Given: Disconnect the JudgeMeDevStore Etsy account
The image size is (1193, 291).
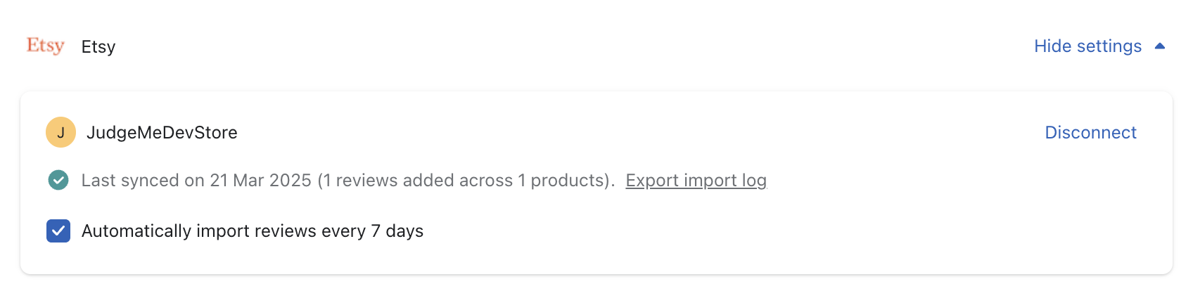Looking at the screenshot, I should pos(1090,133).
